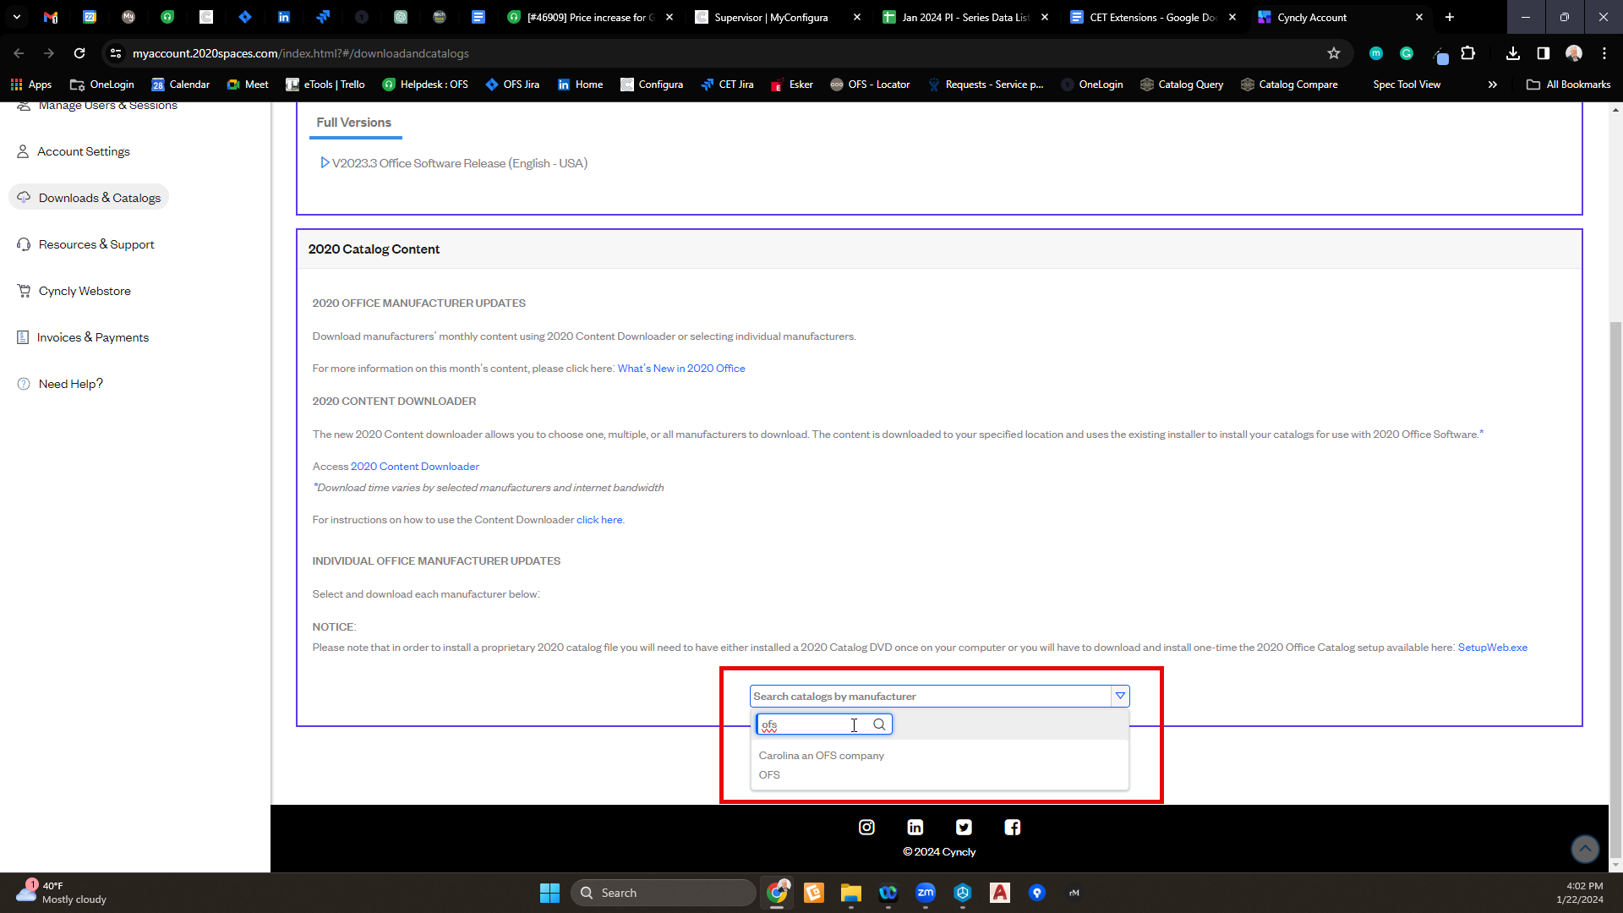Open Cyncly Webstore from sidebar

click(85, 291)
